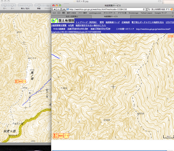Open the フリー素材 bookmark

[82, 13]
